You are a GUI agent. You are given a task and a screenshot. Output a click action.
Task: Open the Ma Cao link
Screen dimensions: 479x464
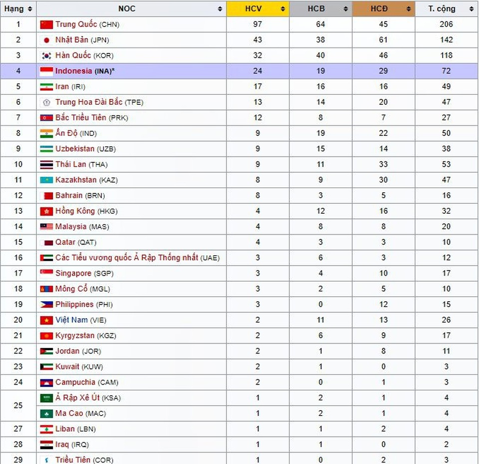tap(69, 414)
